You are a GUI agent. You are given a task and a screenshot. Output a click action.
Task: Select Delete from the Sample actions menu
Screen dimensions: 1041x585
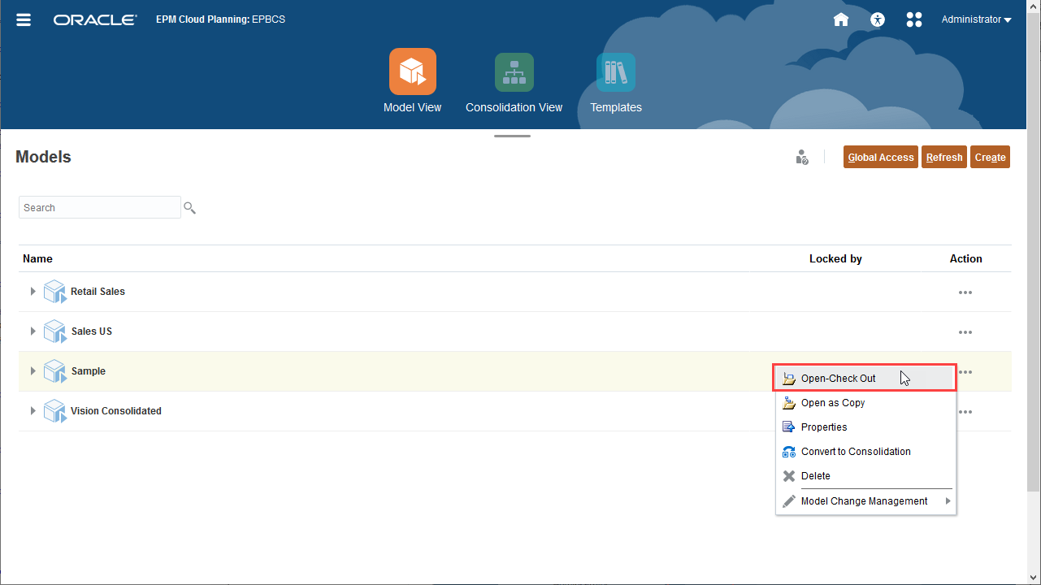[816, 475]
